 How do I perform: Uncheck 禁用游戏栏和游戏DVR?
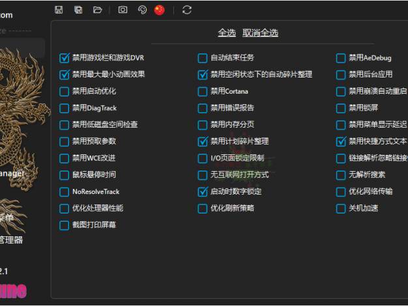tap(65, 58)
